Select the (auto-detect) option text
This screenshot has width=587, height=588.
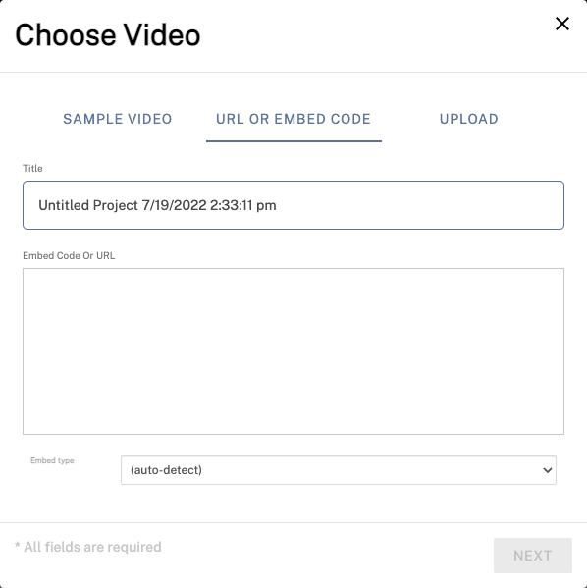point(166,470)
